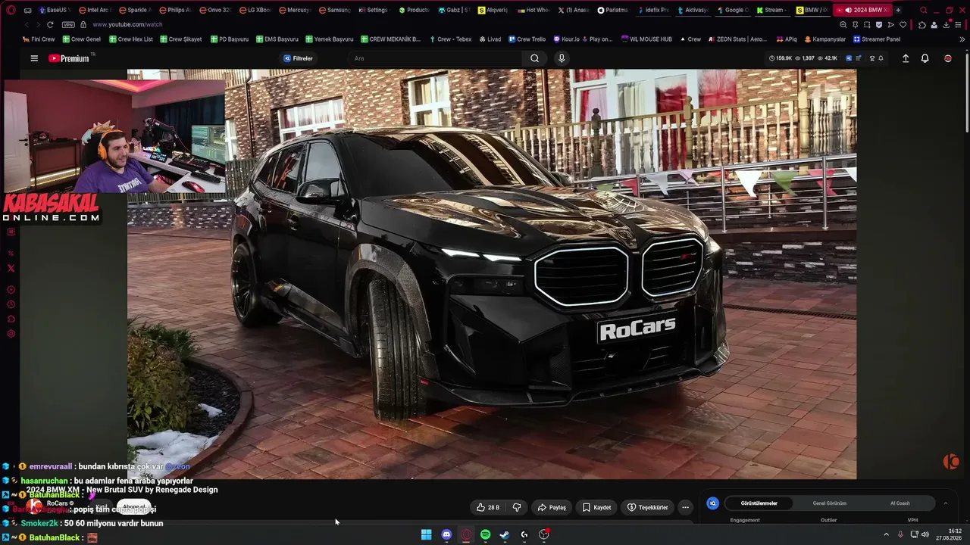Image resolution: width=970 pixels, height=545 pixels.
Task: Switch to the Google browser tab
Action: pyautogui.click(x=732, y=10)
